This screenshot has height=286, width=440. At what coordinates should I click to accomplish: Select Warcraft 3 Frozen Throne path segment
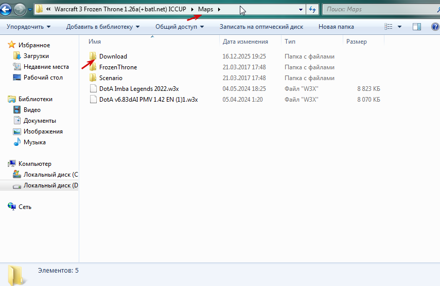click(x=120, y=9)
